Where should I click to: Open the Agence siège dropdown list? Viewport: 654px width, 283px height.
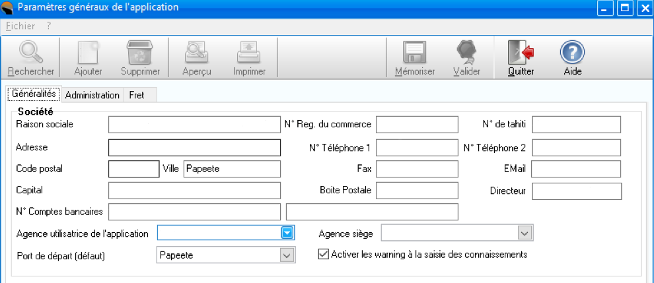click(x=525, y=233)
